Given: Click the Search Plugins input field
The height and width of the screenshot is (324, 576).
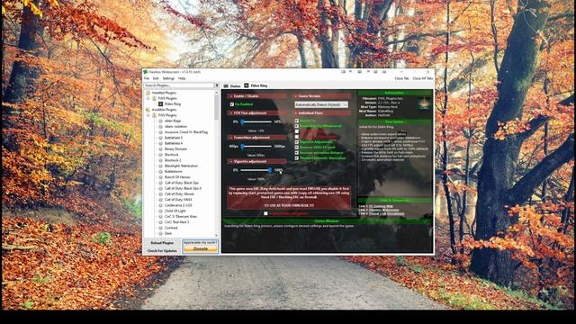Looking at the screenshot, I should tap(178, 85).
